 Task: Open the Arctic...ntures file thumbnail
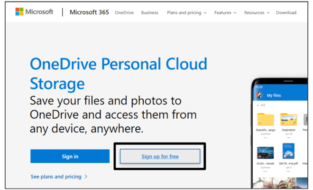pos(265,152)
